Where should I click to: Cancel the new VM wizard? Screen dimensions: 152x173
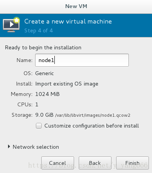pos(57,163)
